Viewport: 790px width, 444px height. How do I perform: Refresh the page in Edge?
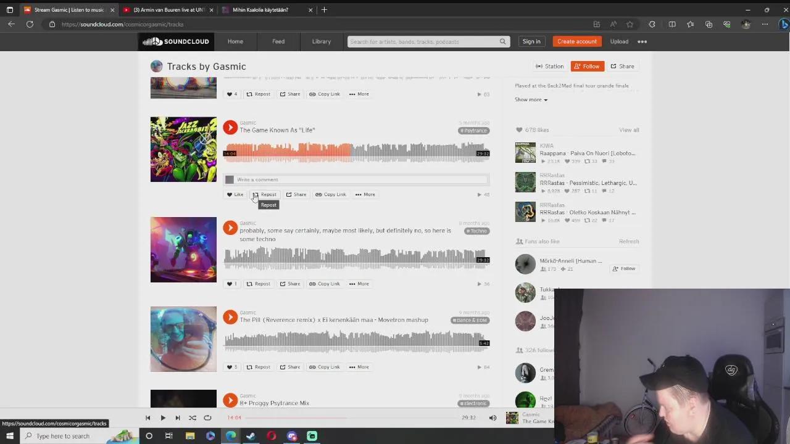(30, 24)
